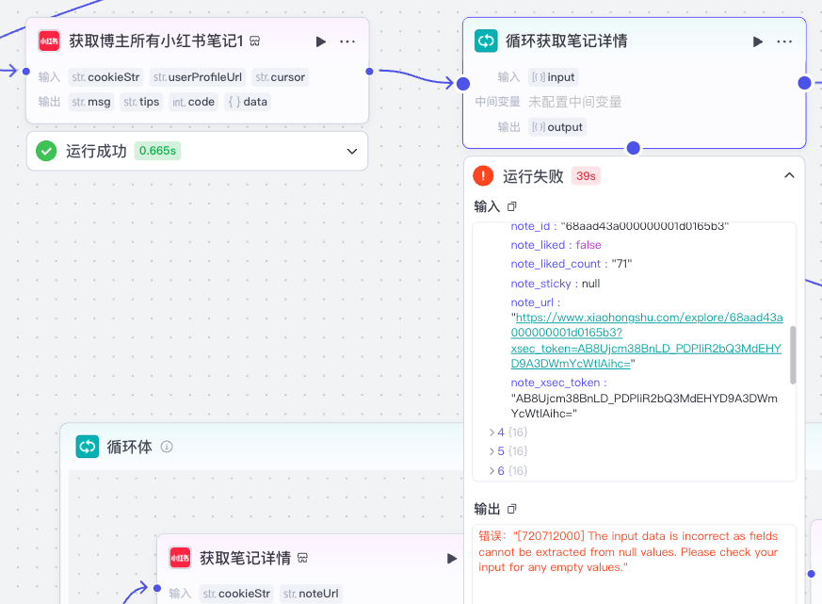The width and height of the screenshot is (822, 604).
Task: Click the data output tag
Action: (x=248, y=102)
